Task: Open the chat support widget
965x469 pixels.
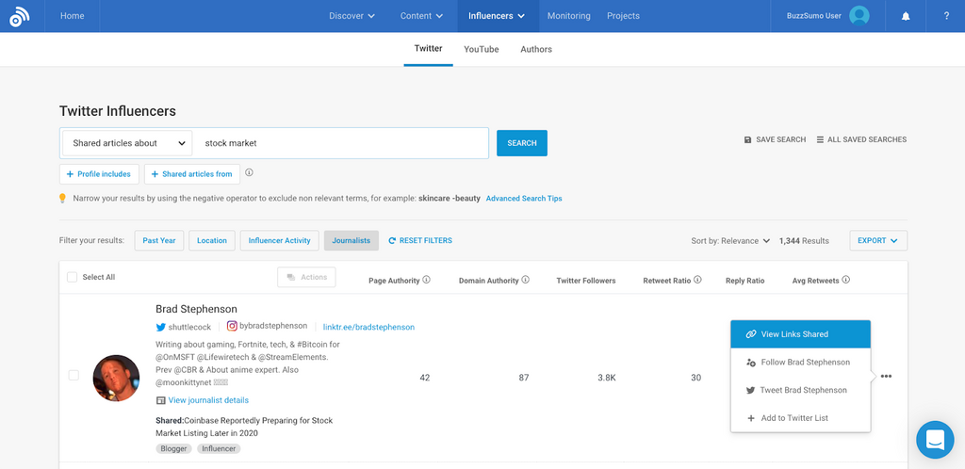Action: pos(935,439)
